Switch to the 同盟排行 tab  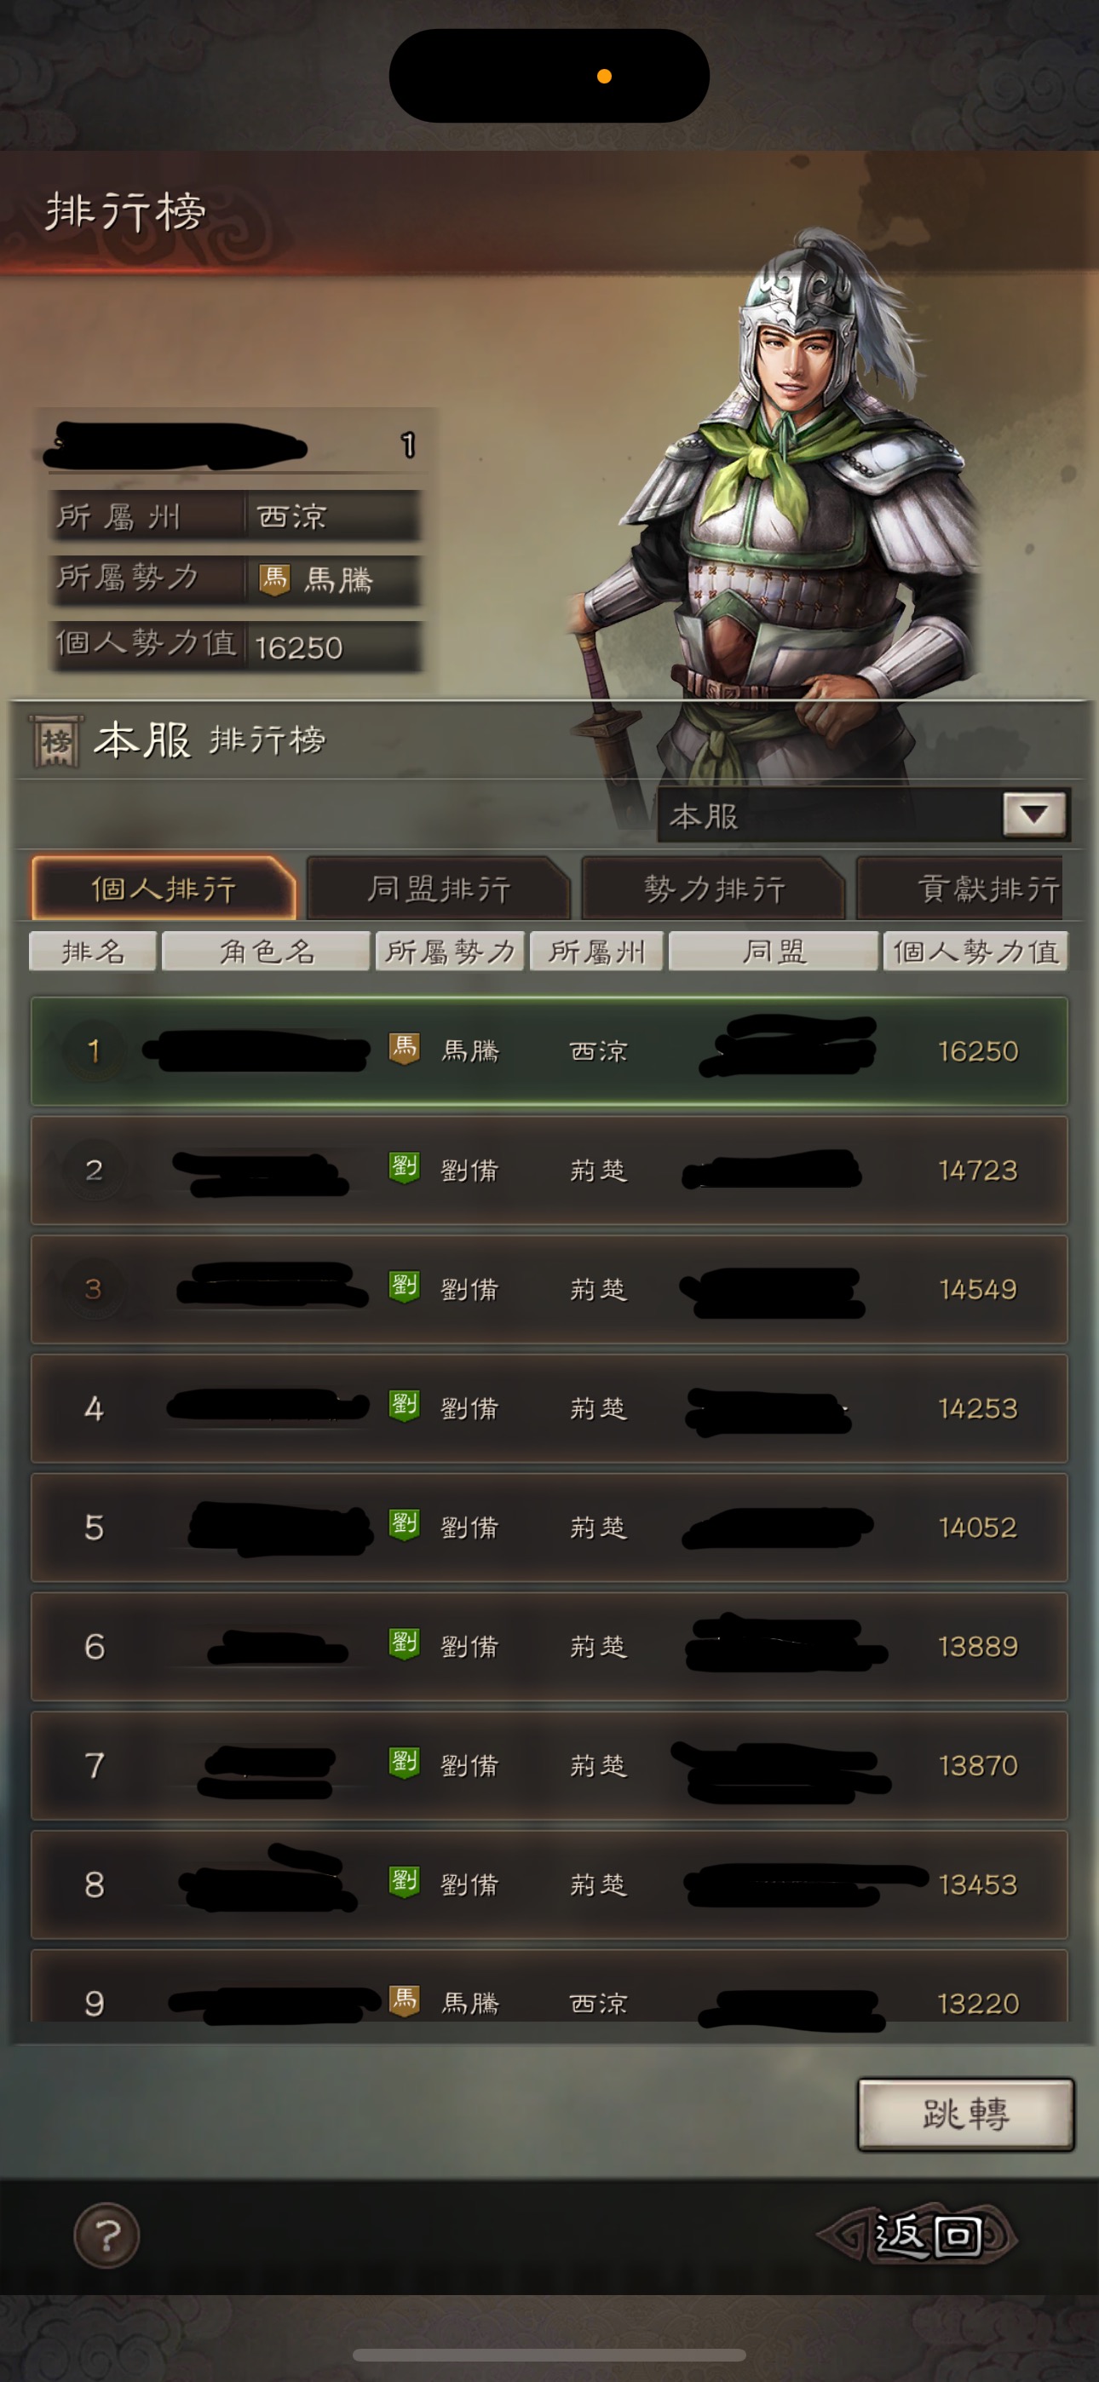point(439,889)
